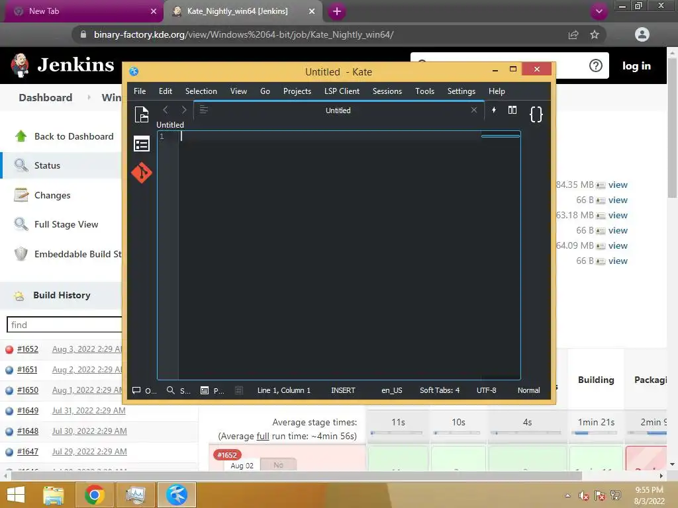678x508 pixels.
Task: Open the UTF-8 encoding menu
Action: (487, 390)
